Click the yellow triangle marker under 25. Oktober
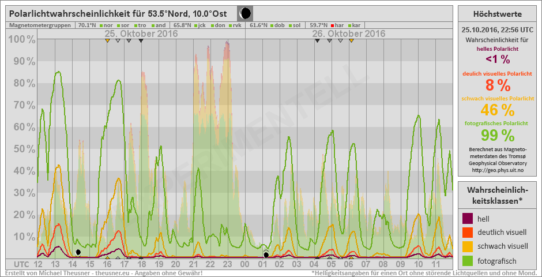 coord(107,40)
